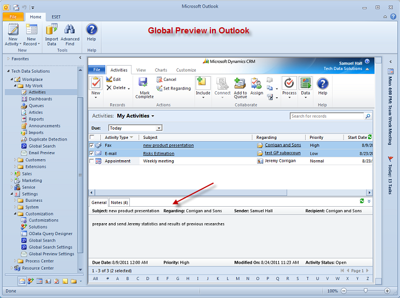Sort by Priority column header
This screenshot has width=400, height=298.
tap(317, 137)
